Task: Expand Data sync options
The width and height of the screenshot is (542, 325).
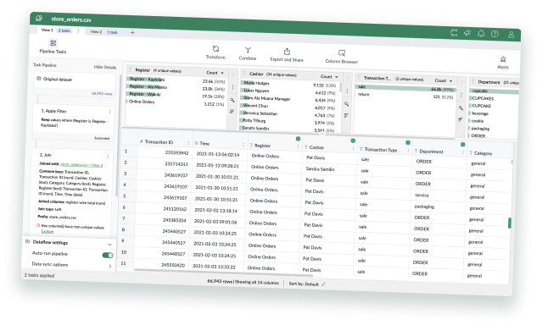Action: [110, 266]
